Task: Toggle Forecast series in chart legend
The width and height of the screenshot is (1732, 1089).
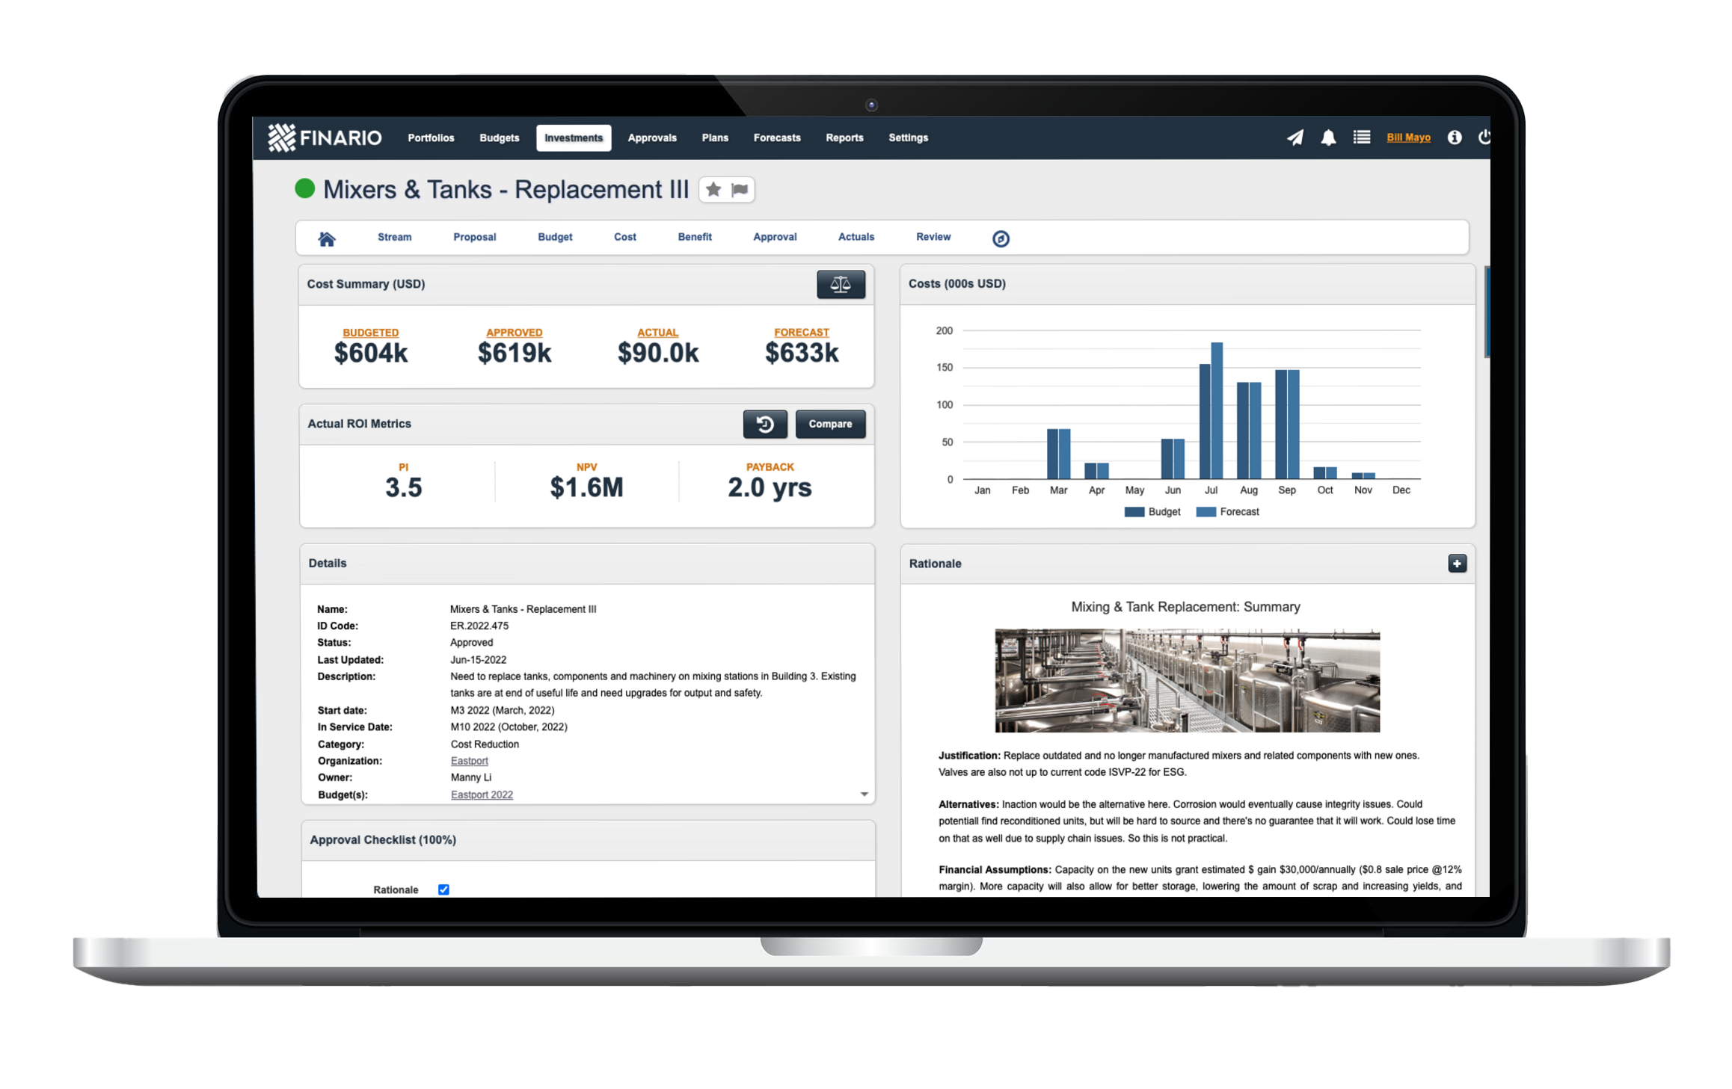Action: pyautogui.click(x=1227, y=512)
